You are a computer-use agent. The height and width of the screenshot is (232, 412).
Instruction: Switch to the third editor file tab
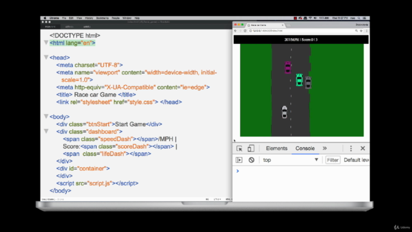[87, 27]
